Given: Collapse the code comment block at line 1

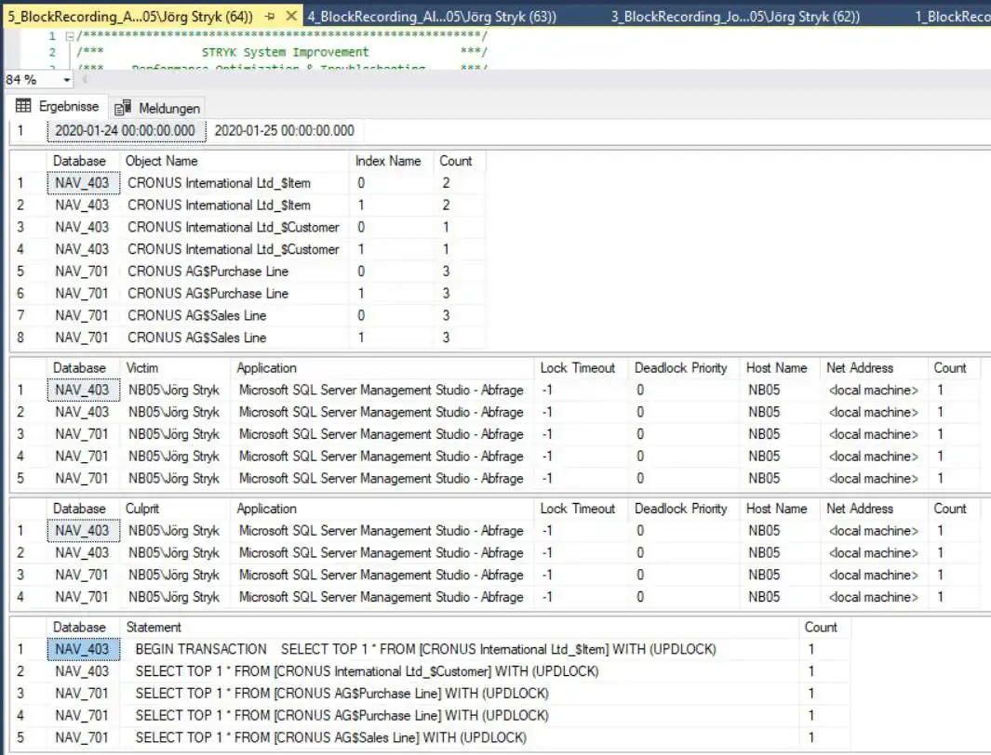Looking at the screenshot, I should (70, 36).
